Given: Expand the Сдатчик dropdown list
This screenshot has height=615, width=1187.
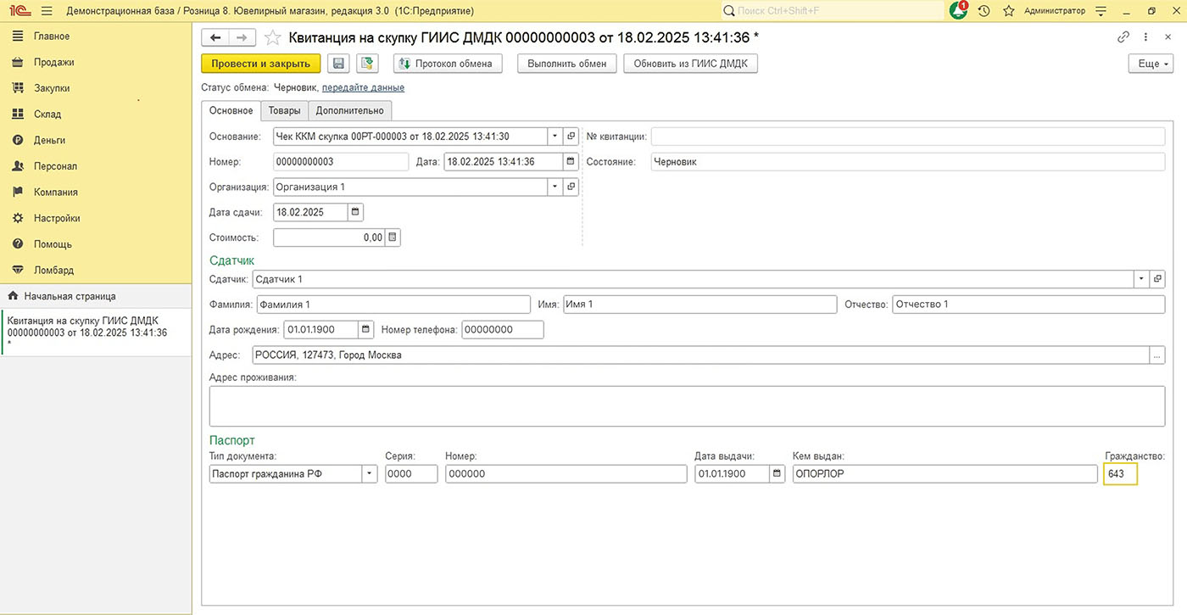Looking at the screenshot, I should (x=1141, y=279).
